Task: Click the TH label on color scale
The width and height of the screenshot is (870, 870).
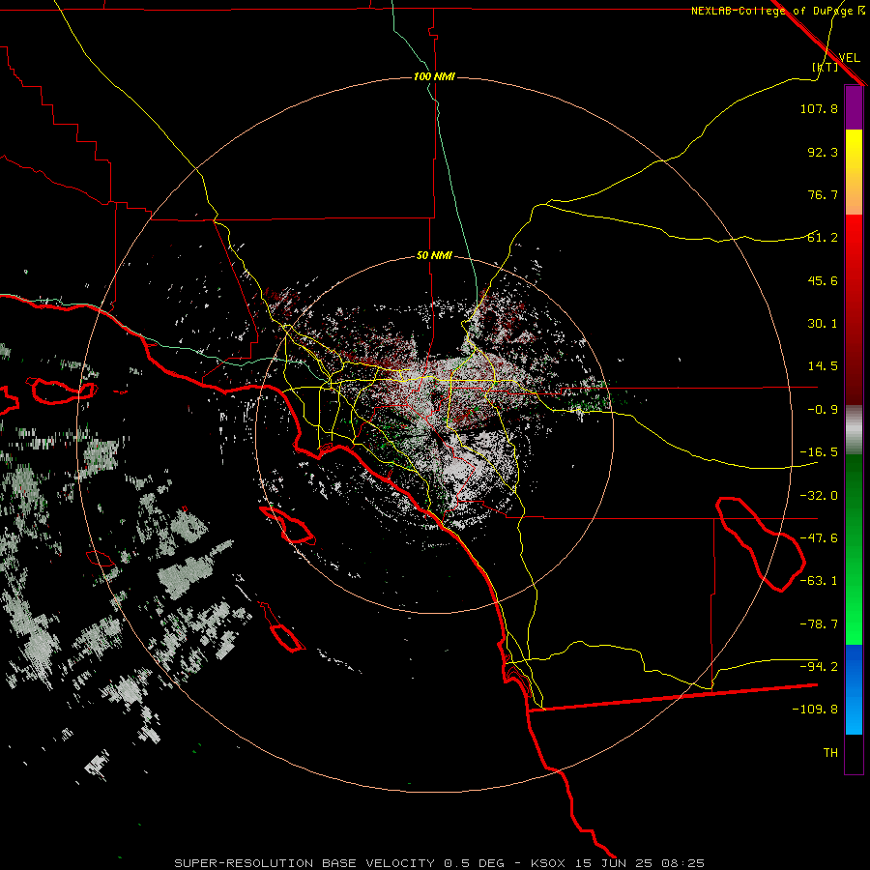Action: click(830, 753)
